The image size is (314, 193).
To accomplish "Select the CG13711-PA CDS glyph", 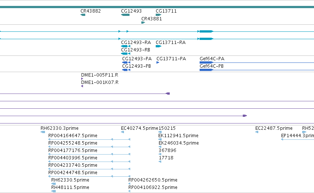I will (x=158, y=62).
